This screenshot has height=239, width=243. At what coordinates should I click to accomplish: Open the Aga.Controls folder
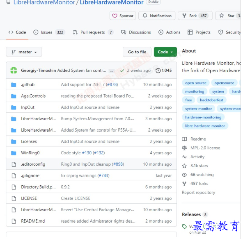(x=33, y=96)
